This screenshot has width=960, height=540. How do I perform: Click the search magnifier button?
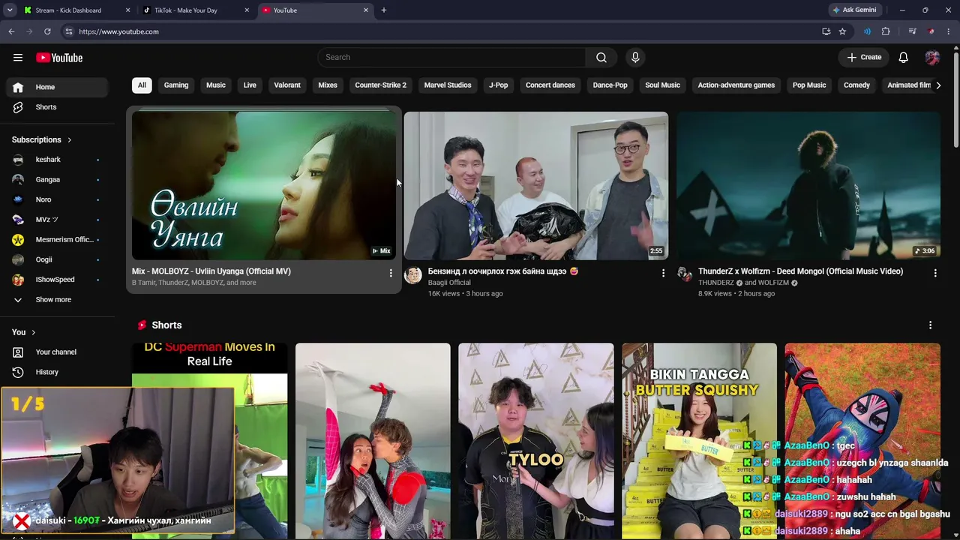coord(601,58)
